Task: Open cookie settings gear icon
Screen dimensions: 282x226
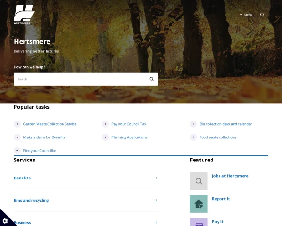Action: [x=5, y=221]
